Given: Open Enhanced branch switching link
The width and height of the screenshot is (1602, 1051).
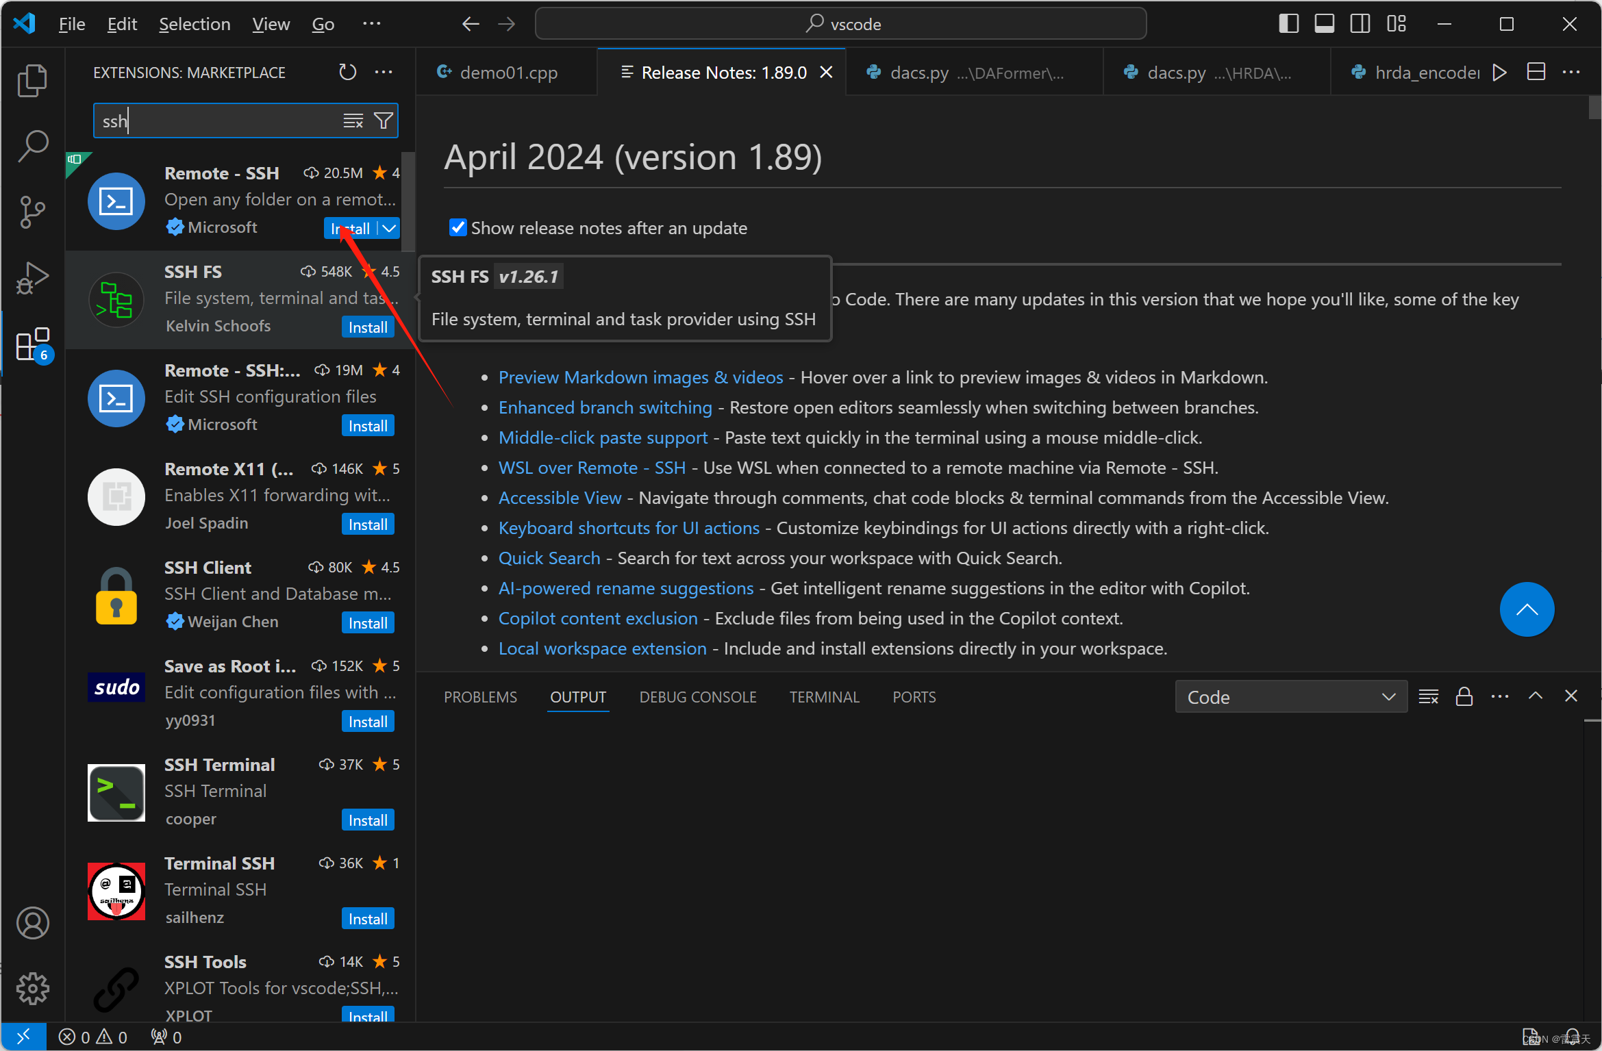Looking at the screenshot, I should 605,407.
